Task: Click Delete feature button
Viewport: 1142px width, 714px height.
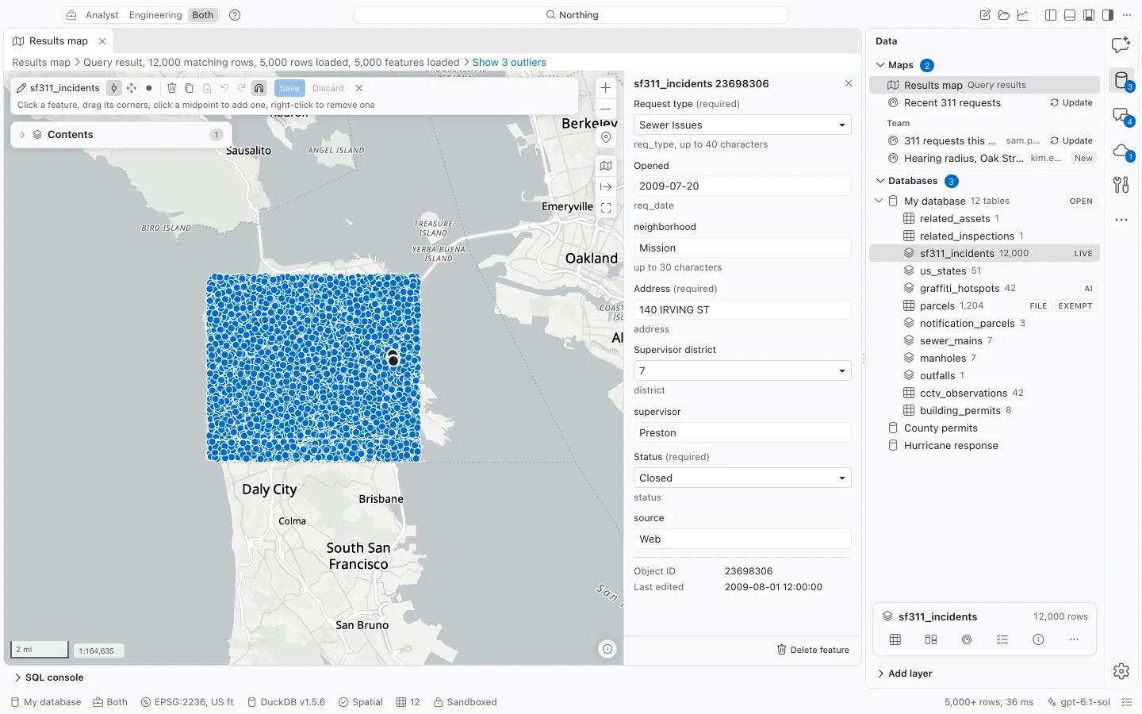Action: coord(813,650)
